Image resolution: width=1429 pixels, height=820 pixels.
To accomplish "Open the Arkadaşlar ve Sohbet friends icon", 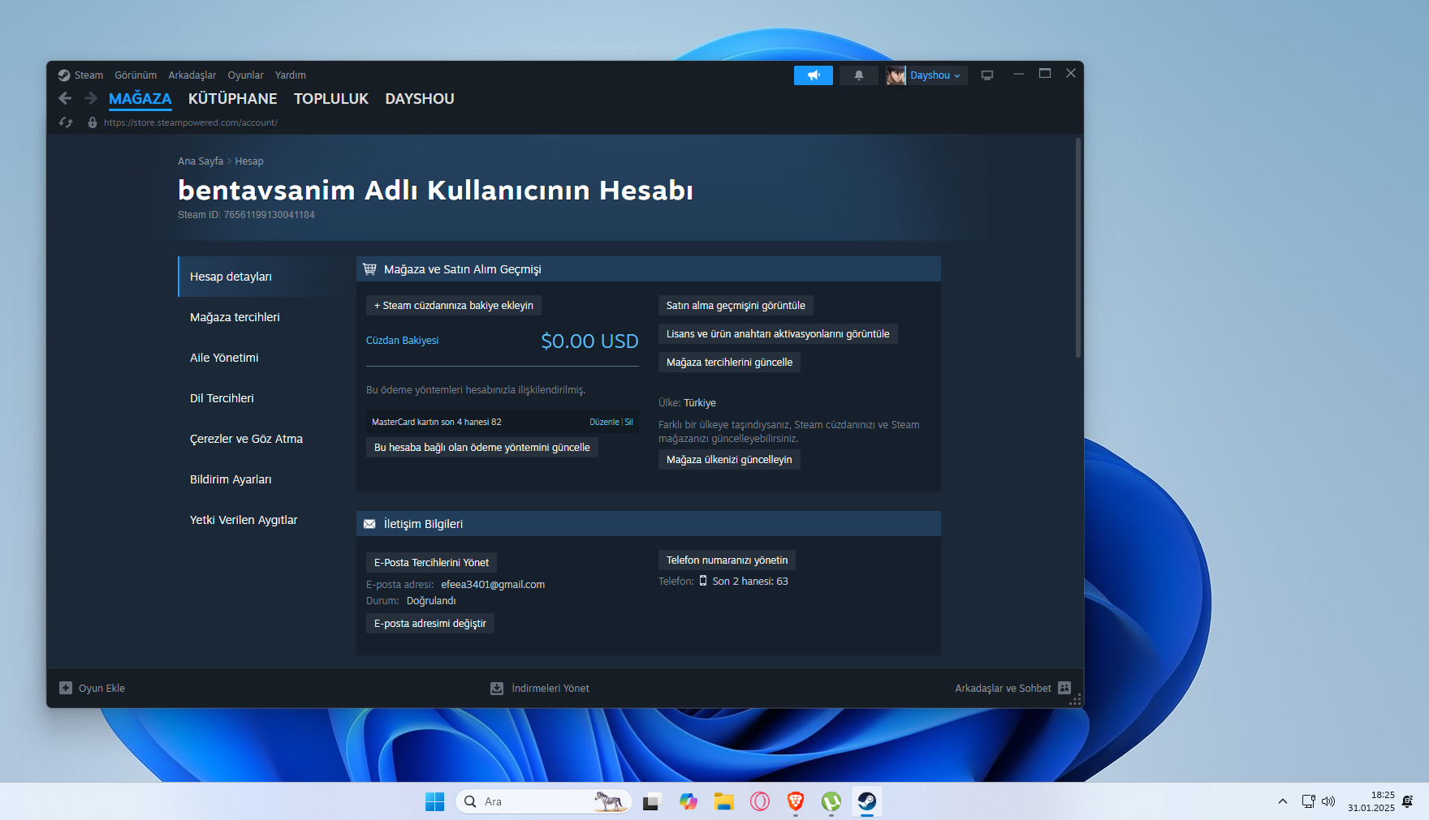I will (x=1064, y=688).
